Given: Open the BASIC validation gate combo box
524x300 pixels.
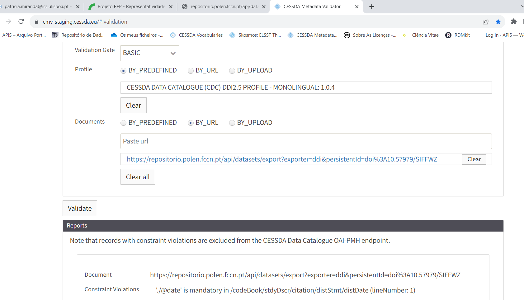Looking at the screenshot, I should point(144,53).
